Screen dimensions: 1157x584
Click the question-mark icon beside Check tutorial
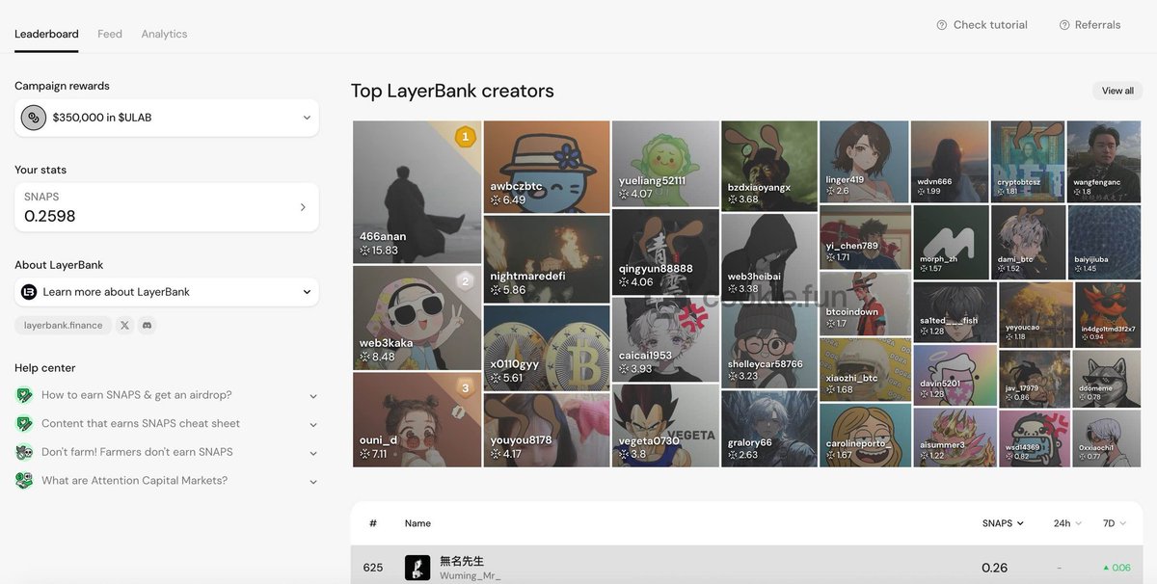942,25
